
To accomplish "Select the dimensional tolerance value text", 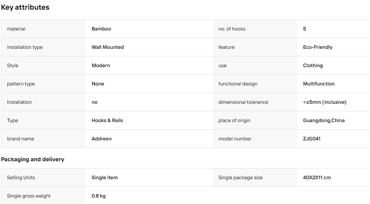I will (325, 102).
